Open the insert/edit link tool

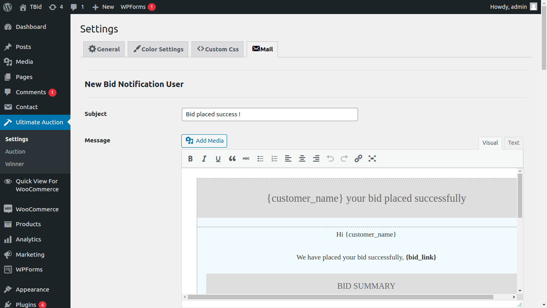[x=358, y=159]
